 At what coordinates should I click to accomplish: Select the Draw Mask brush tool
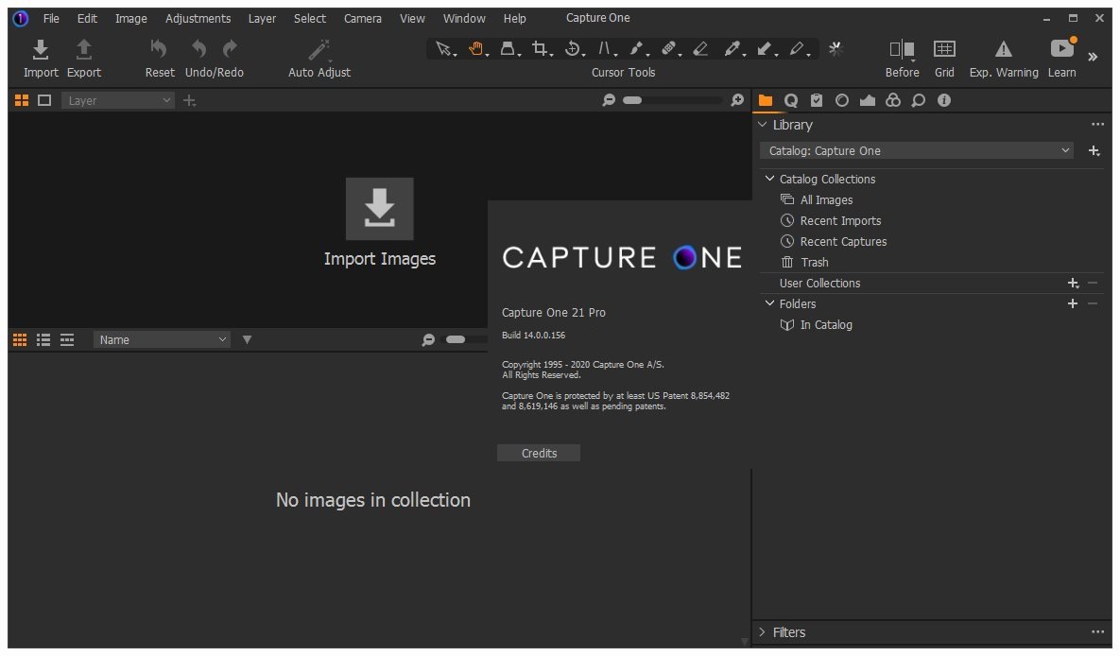click(637, 49)
